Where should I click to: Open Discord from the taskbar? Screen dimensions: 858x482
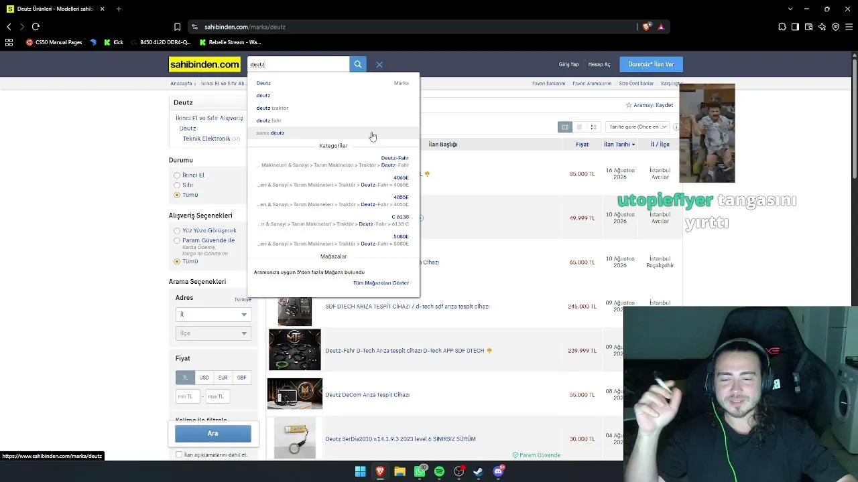tap(498, 471)
